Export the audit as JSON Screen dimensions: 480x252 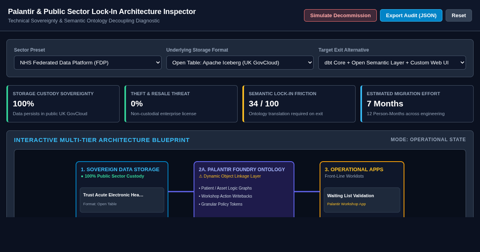pyautogui.click(x=411, y=15)
